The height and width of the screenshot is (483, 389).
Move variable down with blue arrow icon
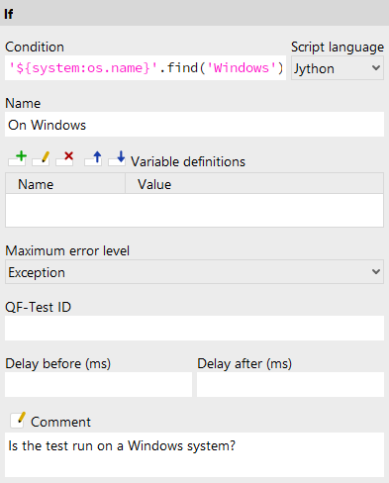117,158
